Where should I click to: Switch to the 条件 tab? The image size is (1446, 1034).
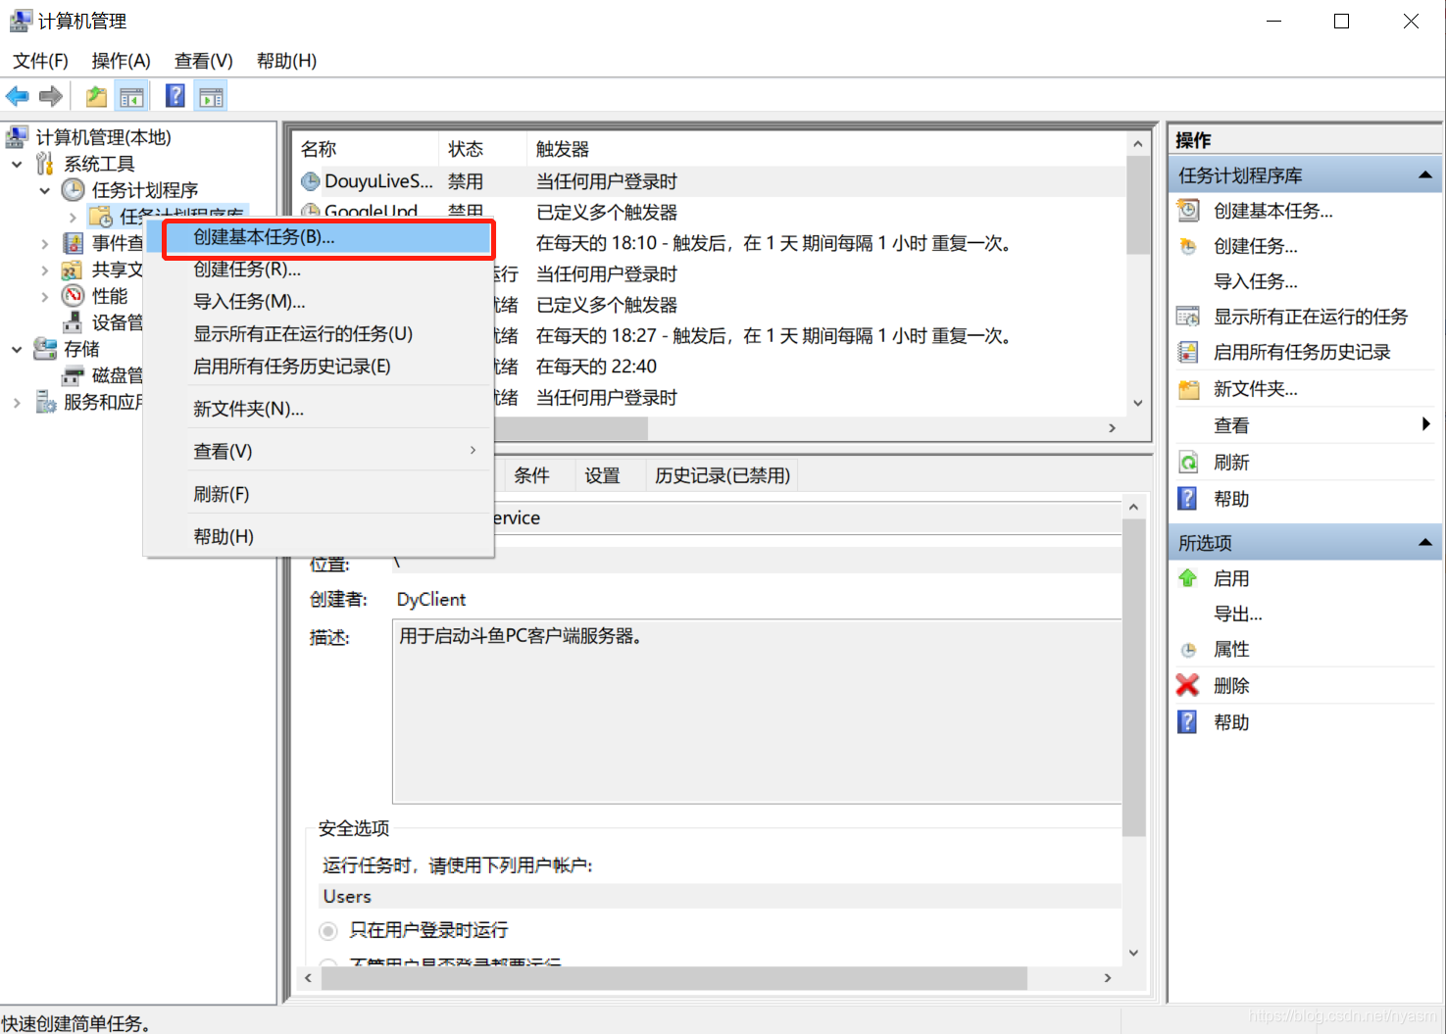[x=531, y=475]
